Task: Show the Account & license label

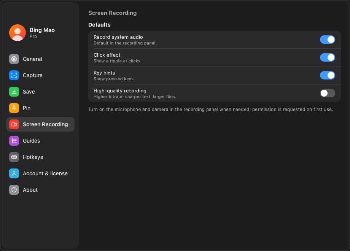Action: [x=45, y=173]
